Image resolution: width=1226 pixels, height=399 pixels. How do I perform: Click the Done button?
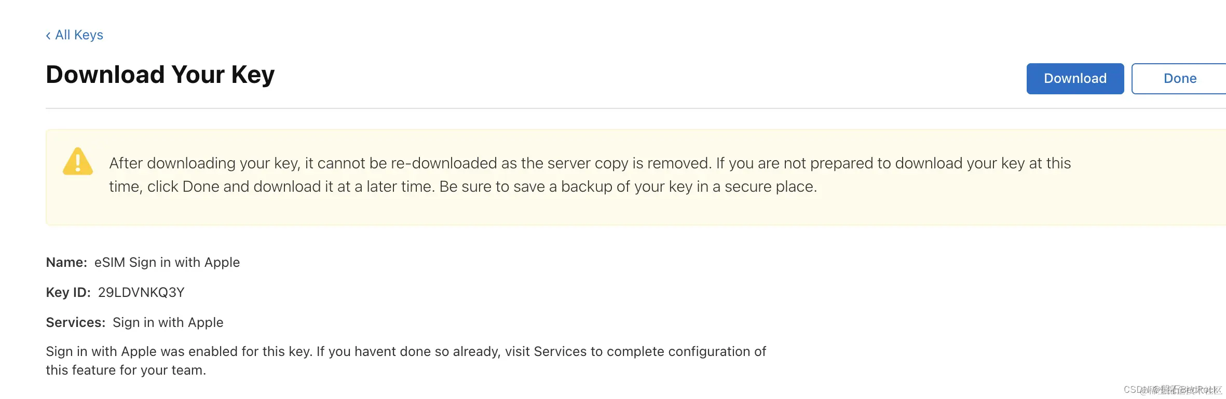[x=1179, y=78]
